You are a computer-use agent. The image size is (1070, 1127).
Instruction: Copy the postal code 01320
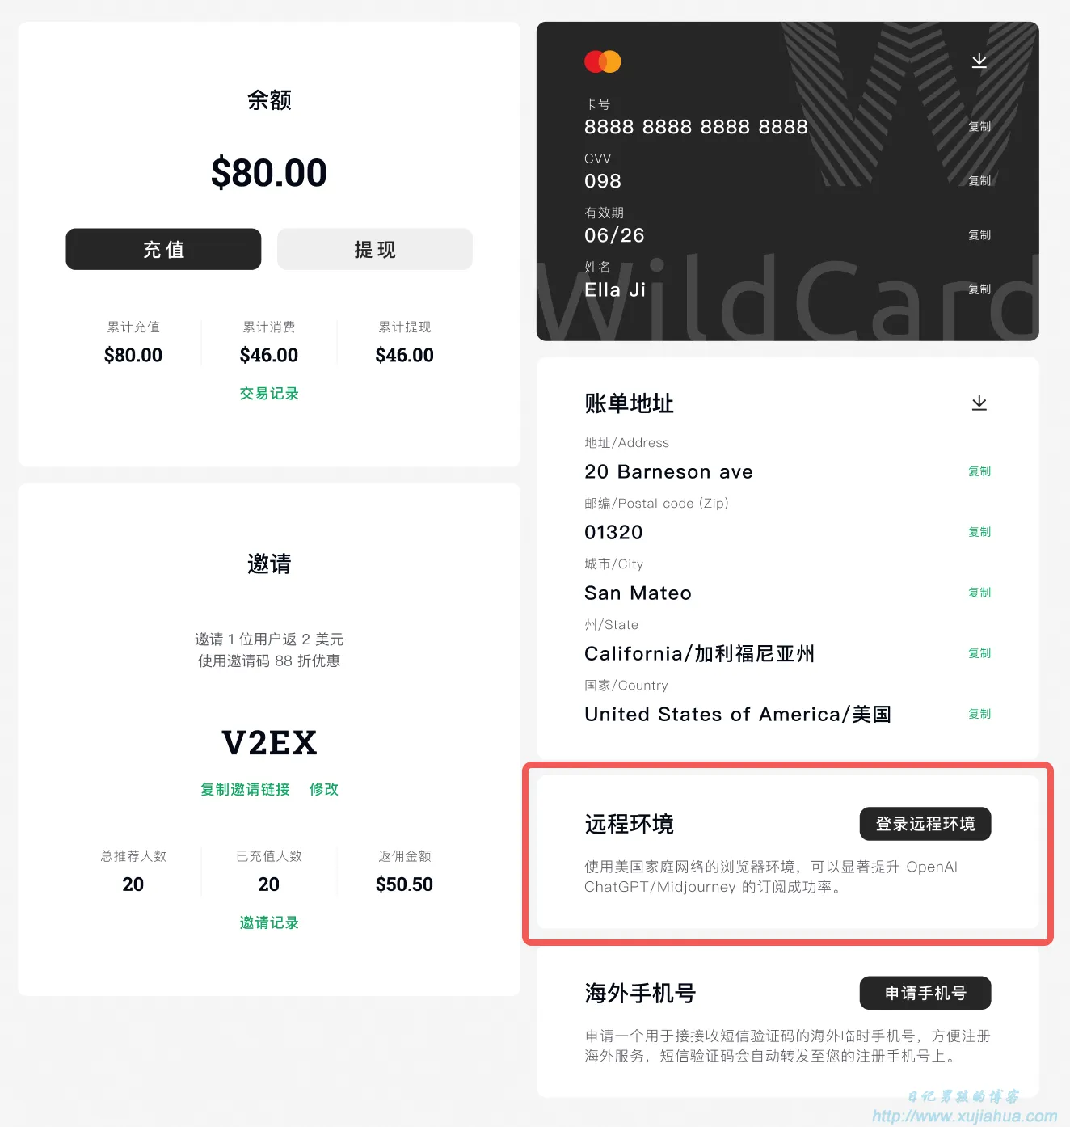tap(979, 532)
